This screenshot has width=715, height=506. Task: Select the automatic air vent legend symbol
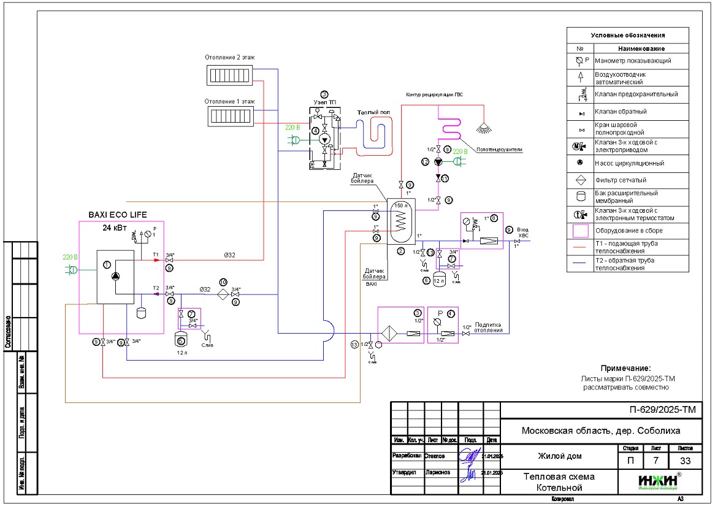pyautogui.click(x=579, y=78)
